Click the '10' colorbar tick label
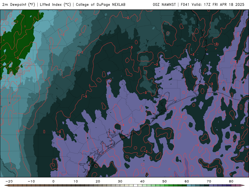 tap(76, 181)
